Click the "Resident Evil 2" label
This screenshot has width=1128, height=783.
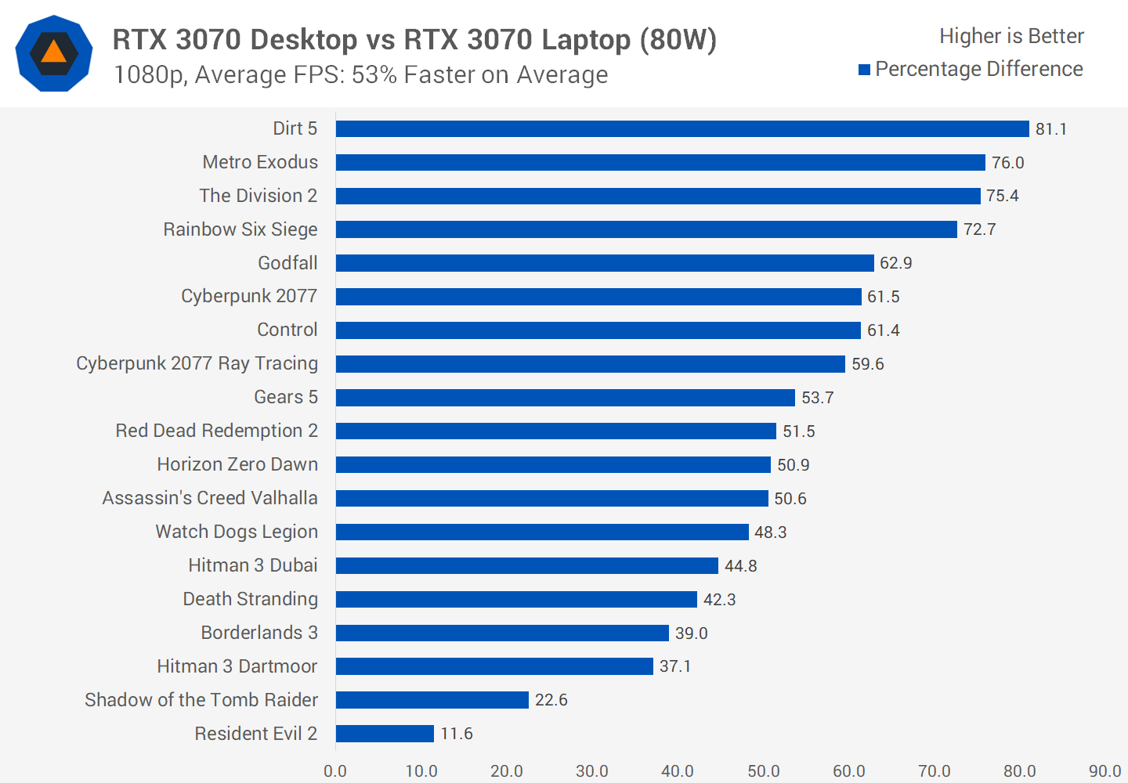coord(255,734)
